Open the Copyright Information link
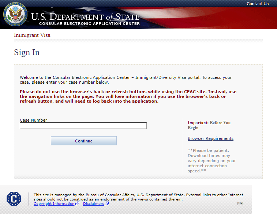 (54, 204)
